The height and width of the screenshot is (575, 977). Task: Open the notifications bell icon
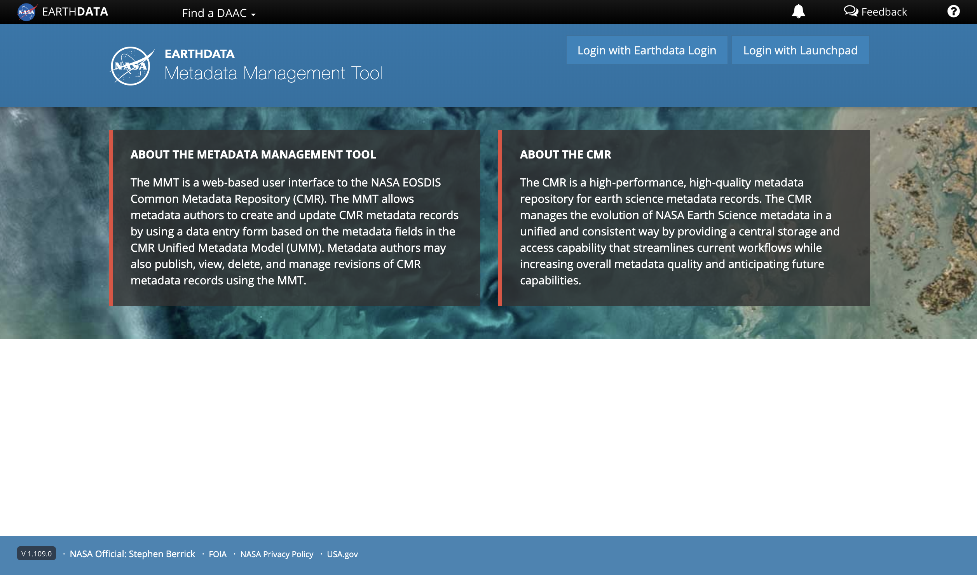(798, 12)
